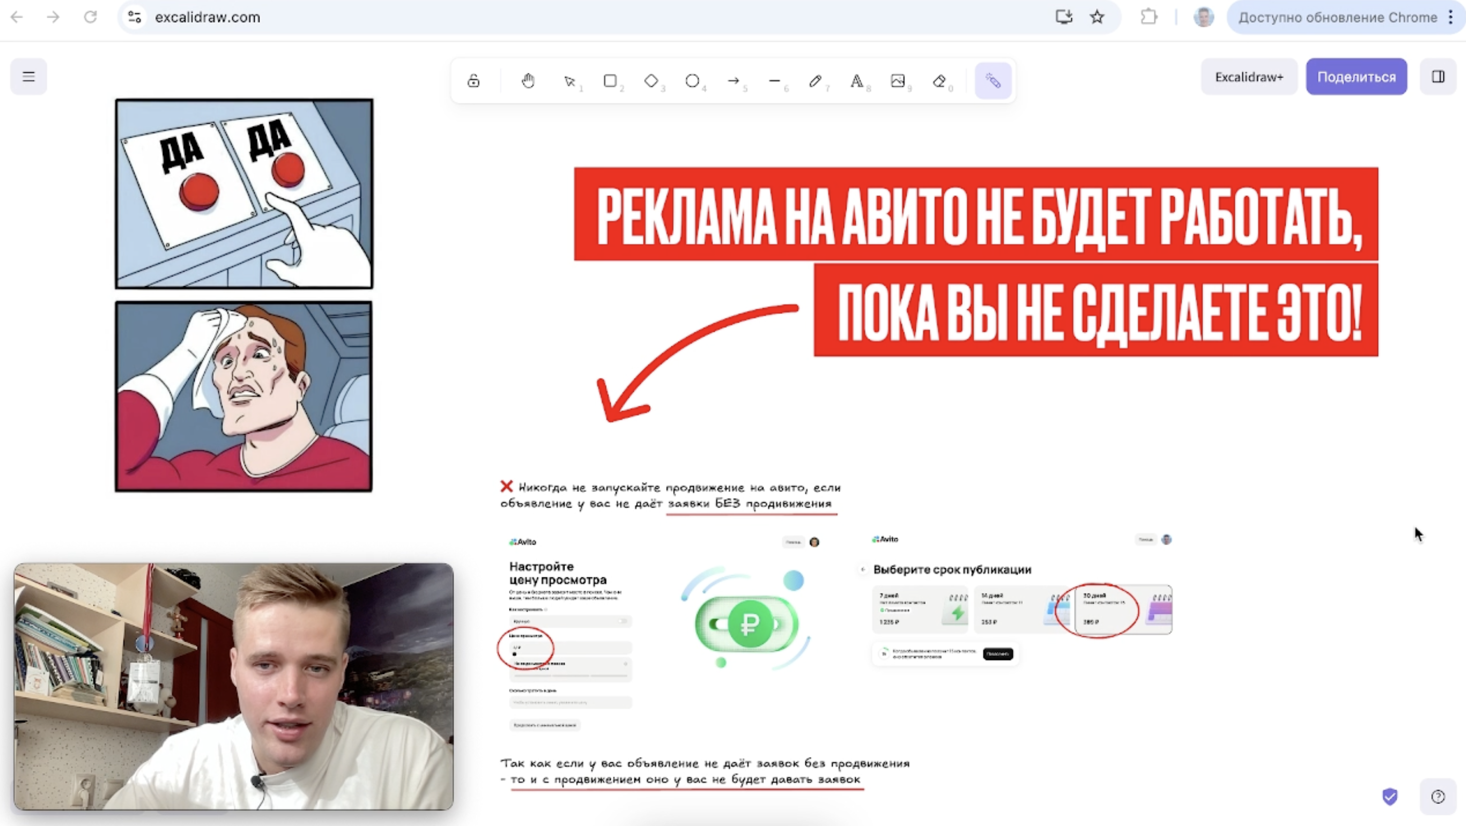The width and height of the screenshot is (1466, 826).
Task: Toggle the library sidebar panel icon
Action: (1438, 76)
